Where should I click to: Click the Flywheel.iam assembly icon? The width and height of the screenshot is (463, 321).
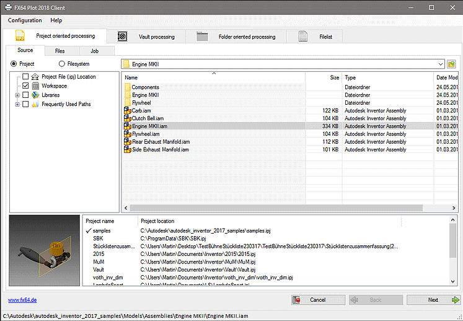128,134
